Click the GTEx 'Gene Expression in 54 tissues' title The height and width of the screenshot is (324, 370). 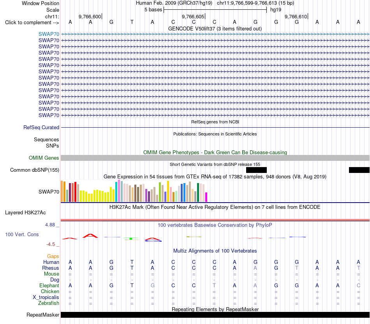pyautogui.click(x=215, y=177)
